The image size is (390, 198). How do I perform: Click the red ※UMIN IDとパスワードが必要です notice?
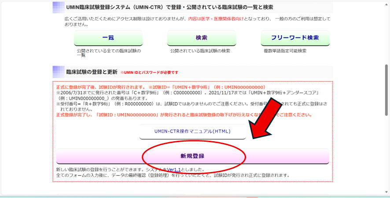[149, 72]
